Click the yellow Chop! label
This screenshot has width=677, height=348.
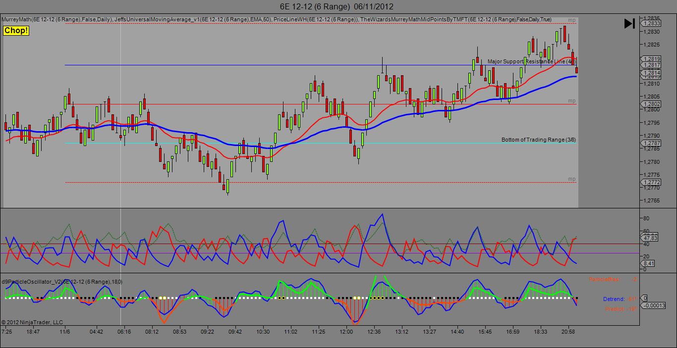(16, 31)
